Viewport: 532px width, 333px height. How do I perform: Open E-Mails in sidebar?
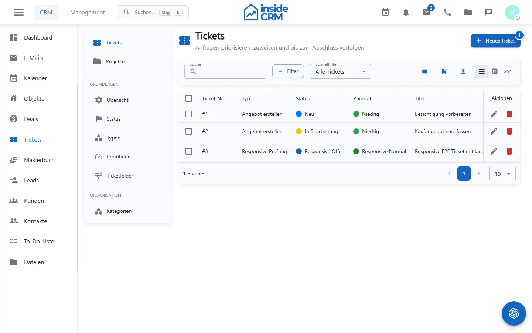click(x=39, y=58)
